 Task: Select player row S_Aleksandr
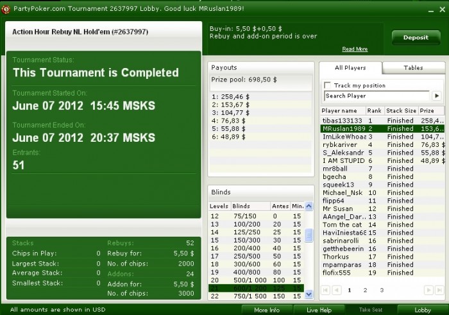(x=382, y=153)
